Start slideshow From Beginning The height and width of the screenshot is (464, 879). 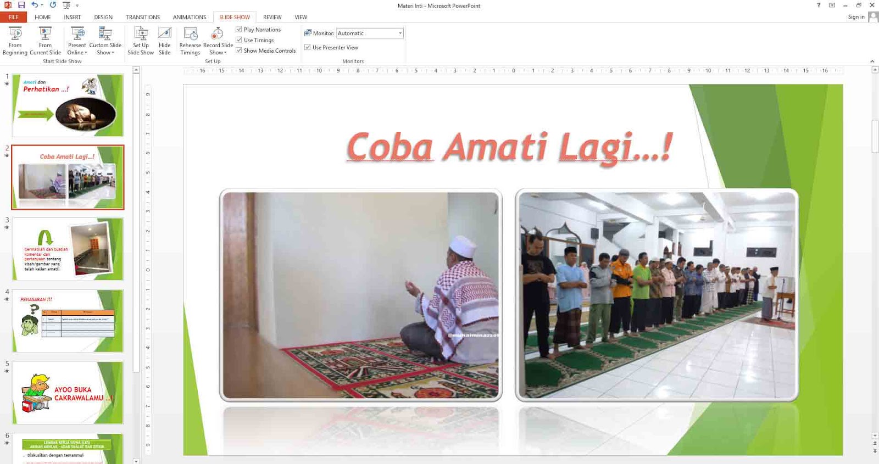pyautogui.click(x=15, y=41)
